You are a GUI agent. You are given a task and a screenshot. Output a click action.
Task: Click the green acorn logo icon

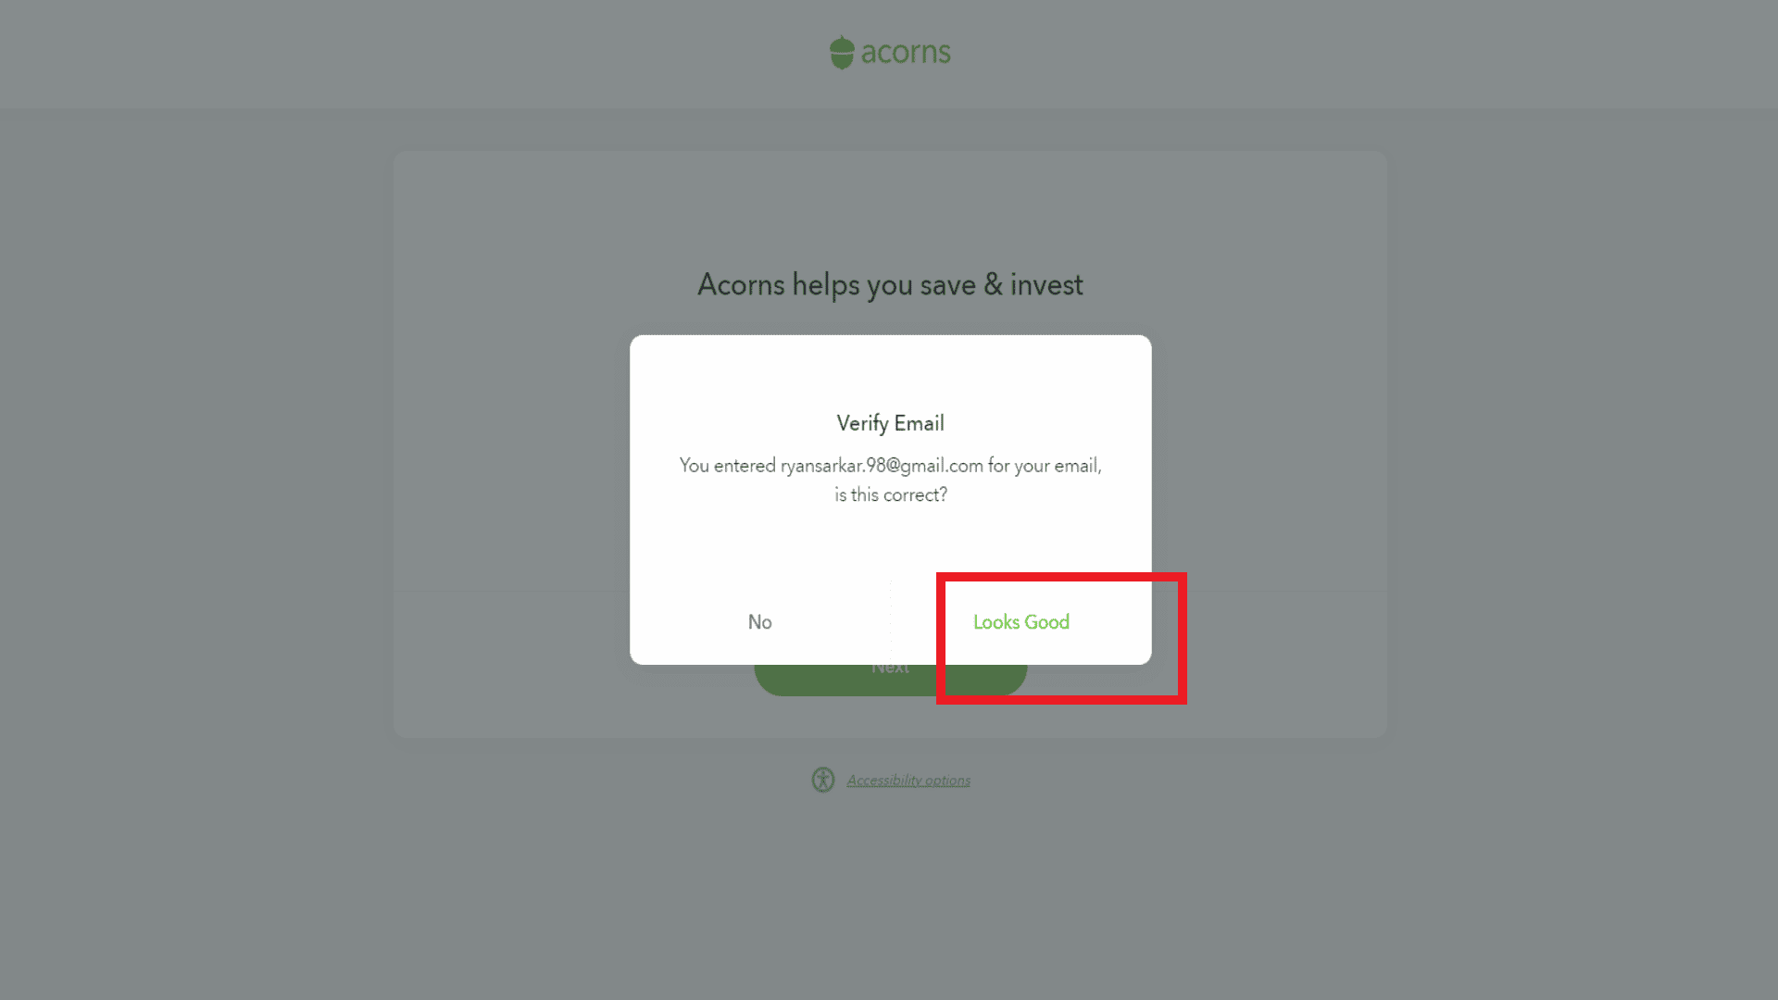click(x=841, y=53)
